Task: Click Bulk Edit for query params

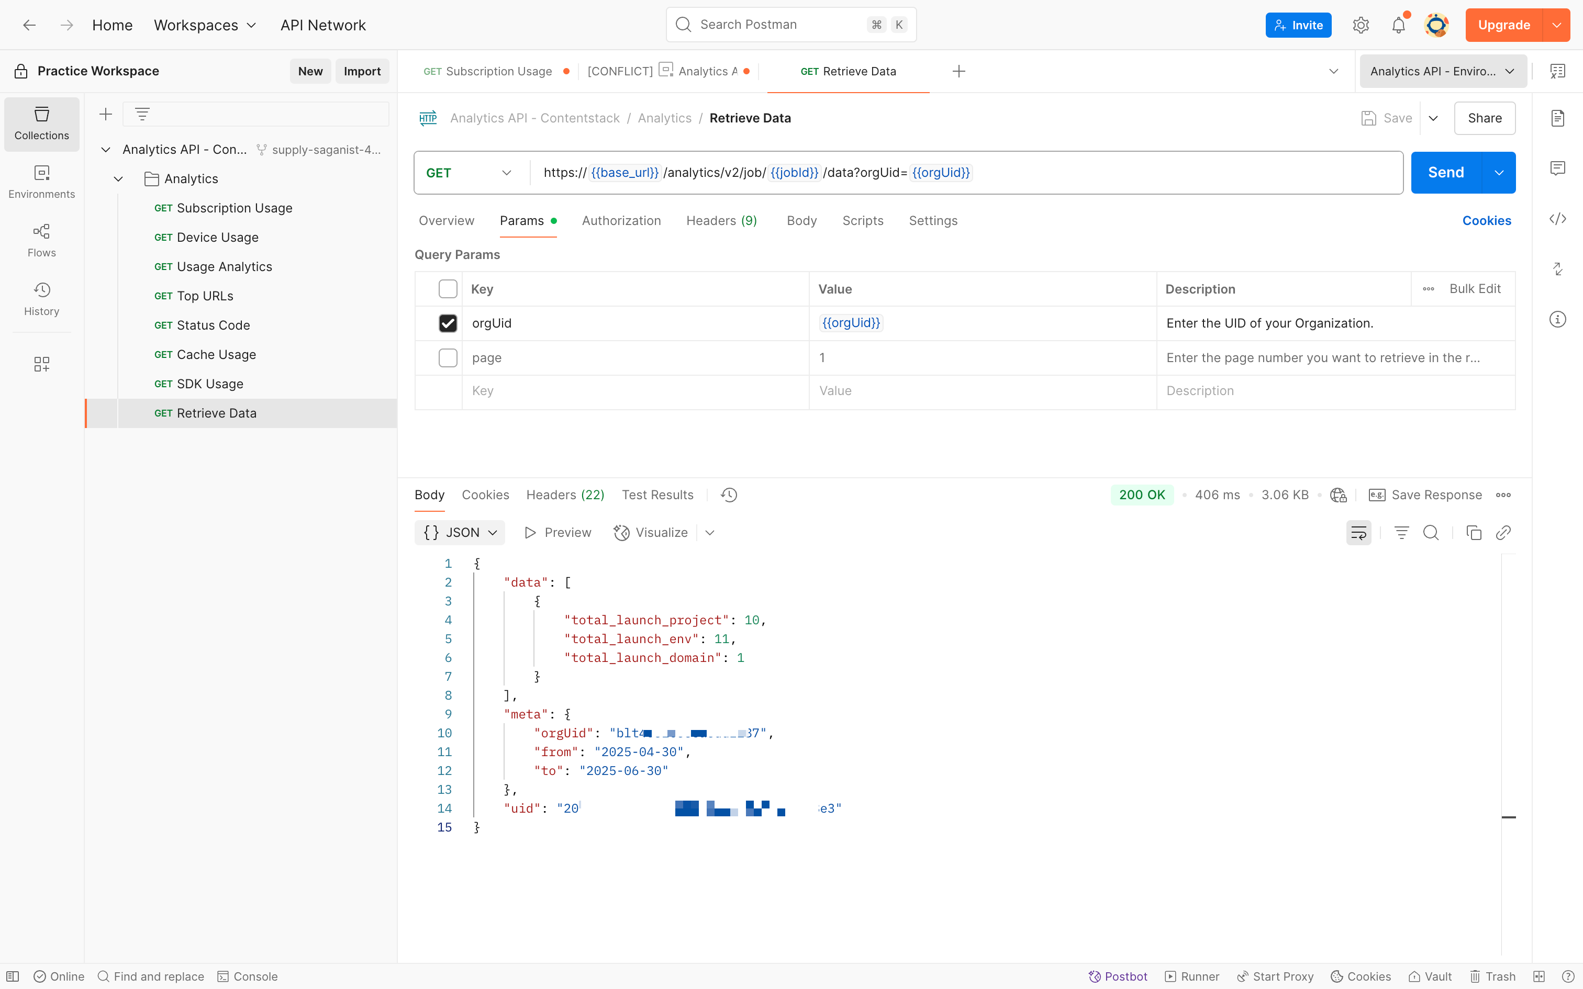Action: [1475, 289]
